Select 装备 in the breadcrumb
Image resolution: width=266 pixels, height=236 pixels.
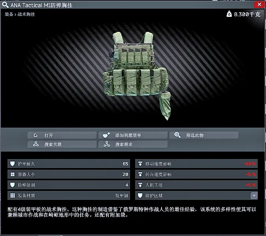tap(9, 14)
